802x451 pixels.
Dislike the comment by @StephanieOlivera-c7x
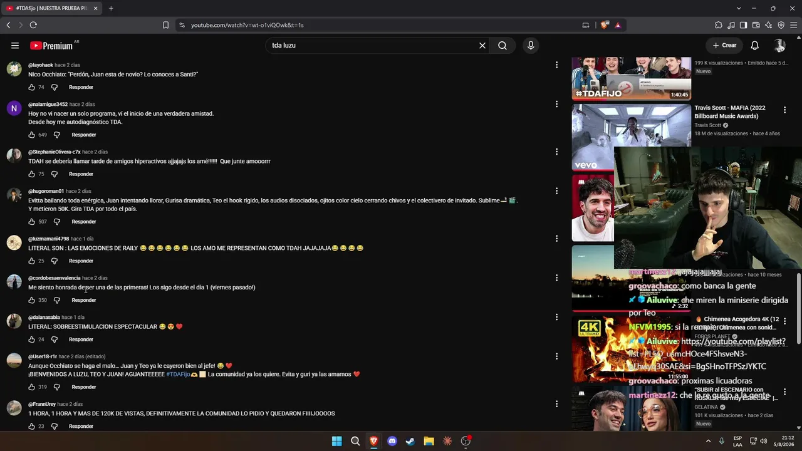(x=55, y=174)
